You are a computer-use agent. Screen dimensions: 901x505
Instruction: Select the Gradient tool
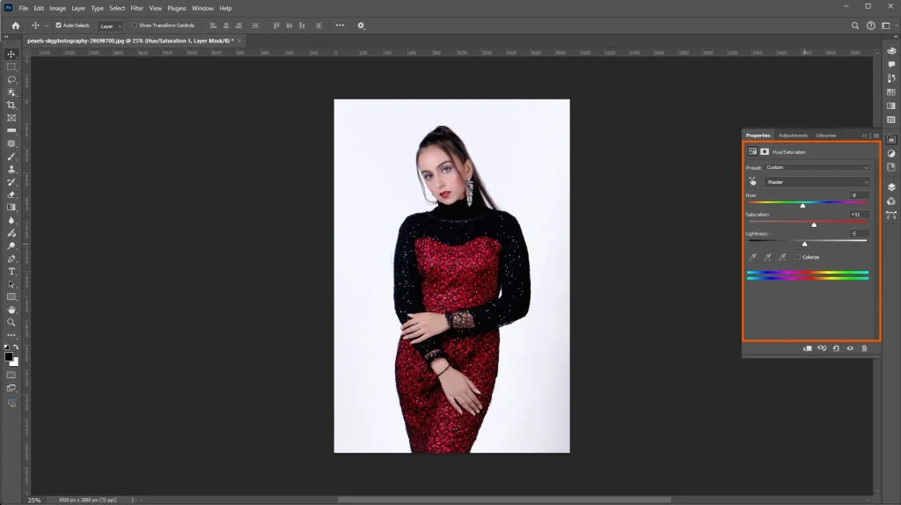tap(11, 208)
